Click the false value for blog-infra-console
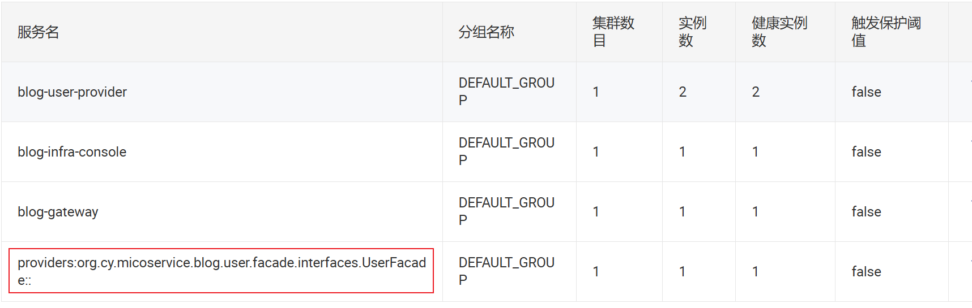This screenshot has width=972, height=308. coord(866,152)
